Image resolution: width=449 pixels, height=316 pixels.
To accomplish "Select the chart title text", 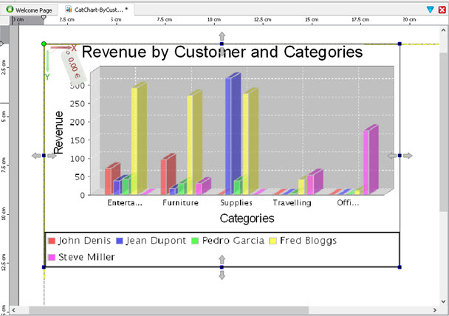I will (222, 52).
